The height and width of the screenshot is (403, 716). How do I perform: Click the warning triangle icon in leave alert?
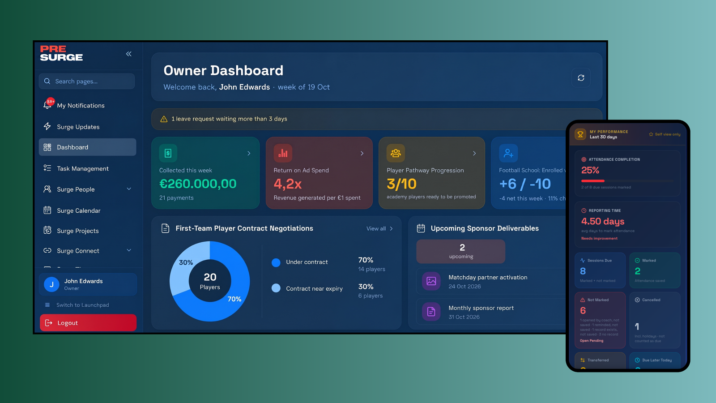pyautogui.click(x=164, y=119)
